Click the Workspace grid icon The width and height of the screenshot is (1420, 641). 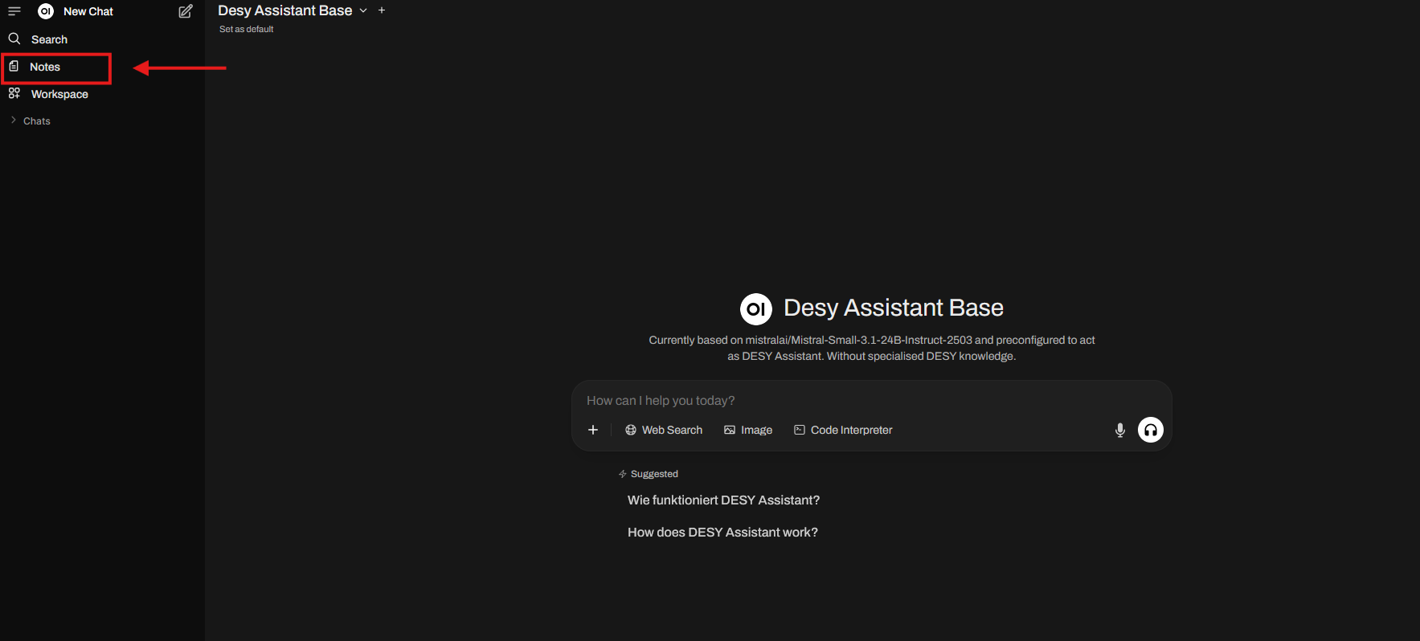click(x=14, y=94)
